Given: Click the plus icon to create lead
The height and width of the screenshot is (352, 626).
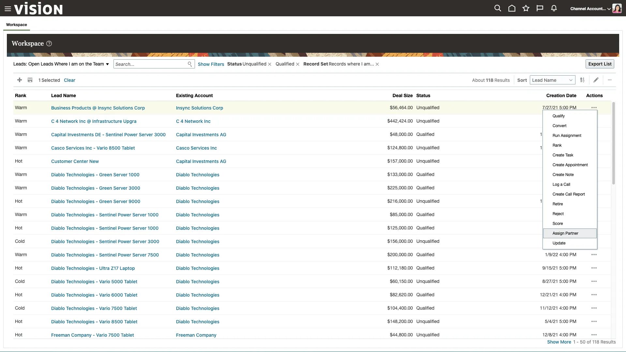Looking at the screenshot, I should (20, 80).
